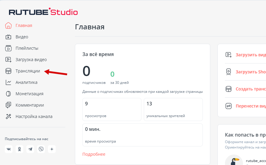
Task: Click the время просмотра card showing 0 мин.
Action: coord(143,135)
